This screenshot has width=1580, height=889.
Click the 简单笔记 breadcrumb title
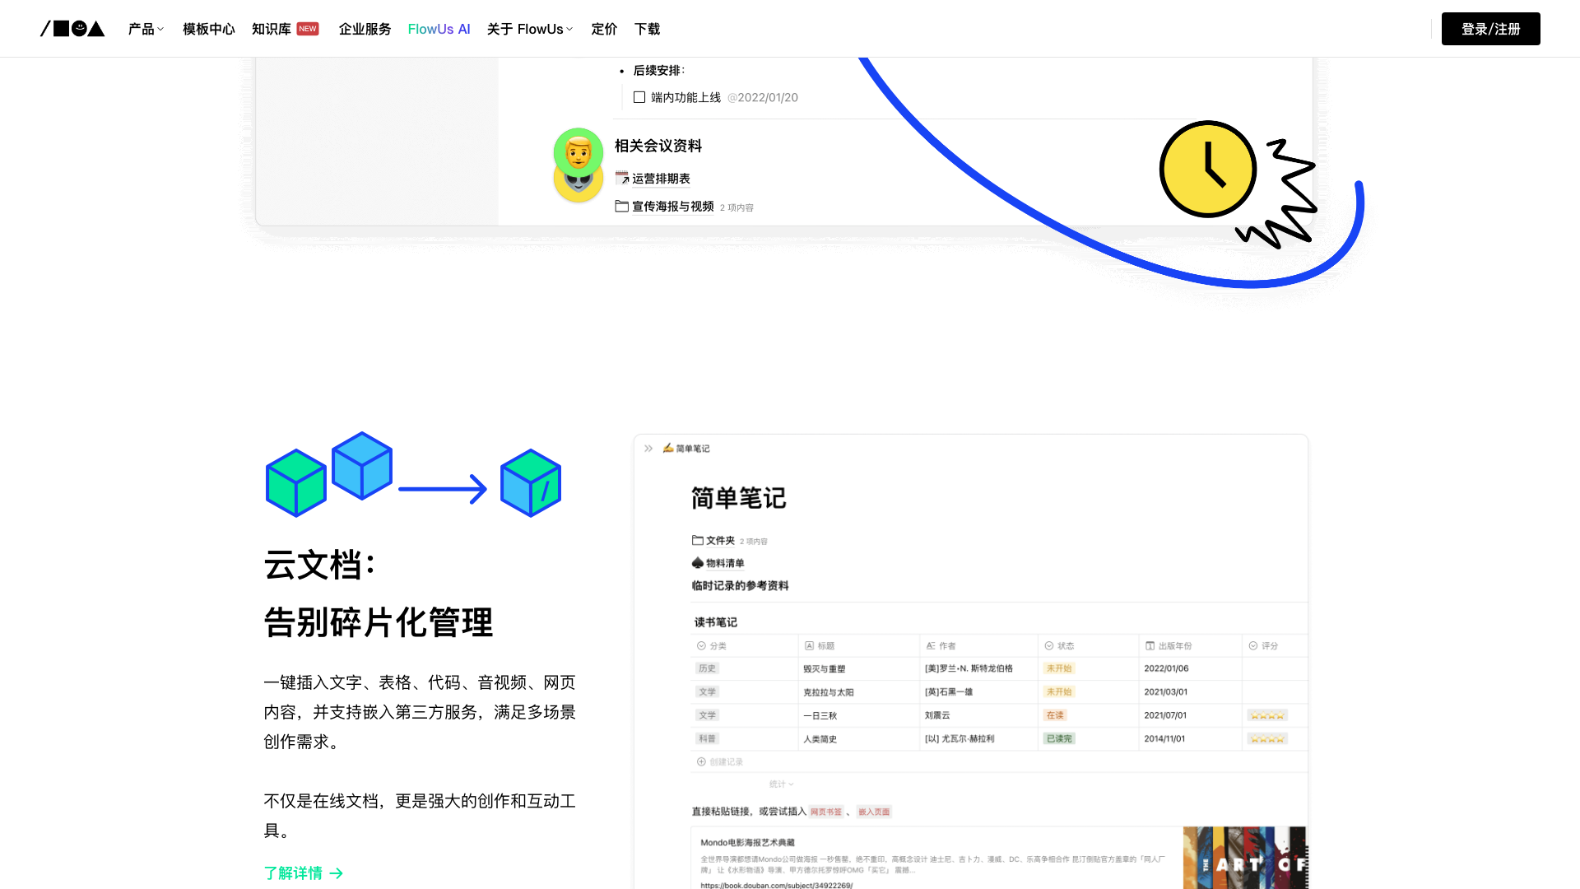[693, 449]
